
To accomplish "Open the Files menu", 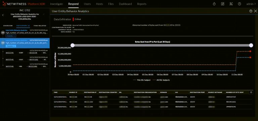I will click(x=111, y=4).
